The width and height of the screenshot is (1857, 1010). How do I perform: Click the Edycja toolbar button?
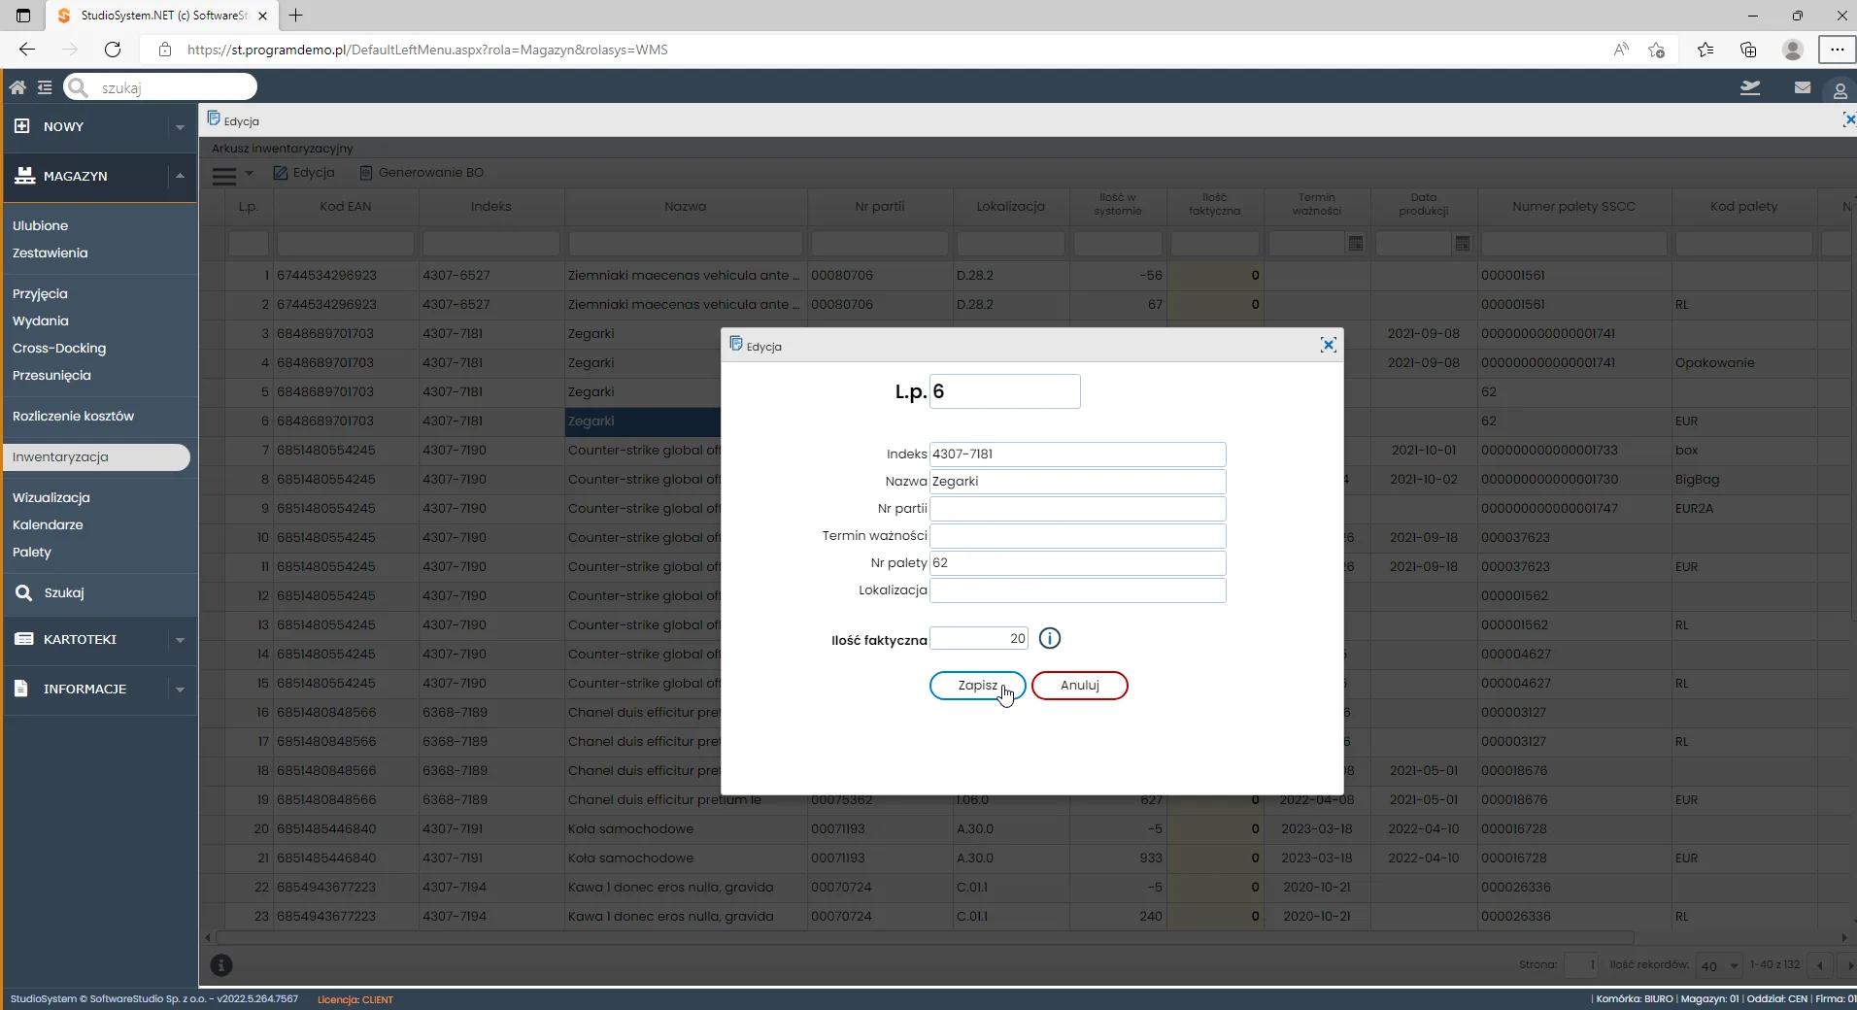tap(304, 173)
